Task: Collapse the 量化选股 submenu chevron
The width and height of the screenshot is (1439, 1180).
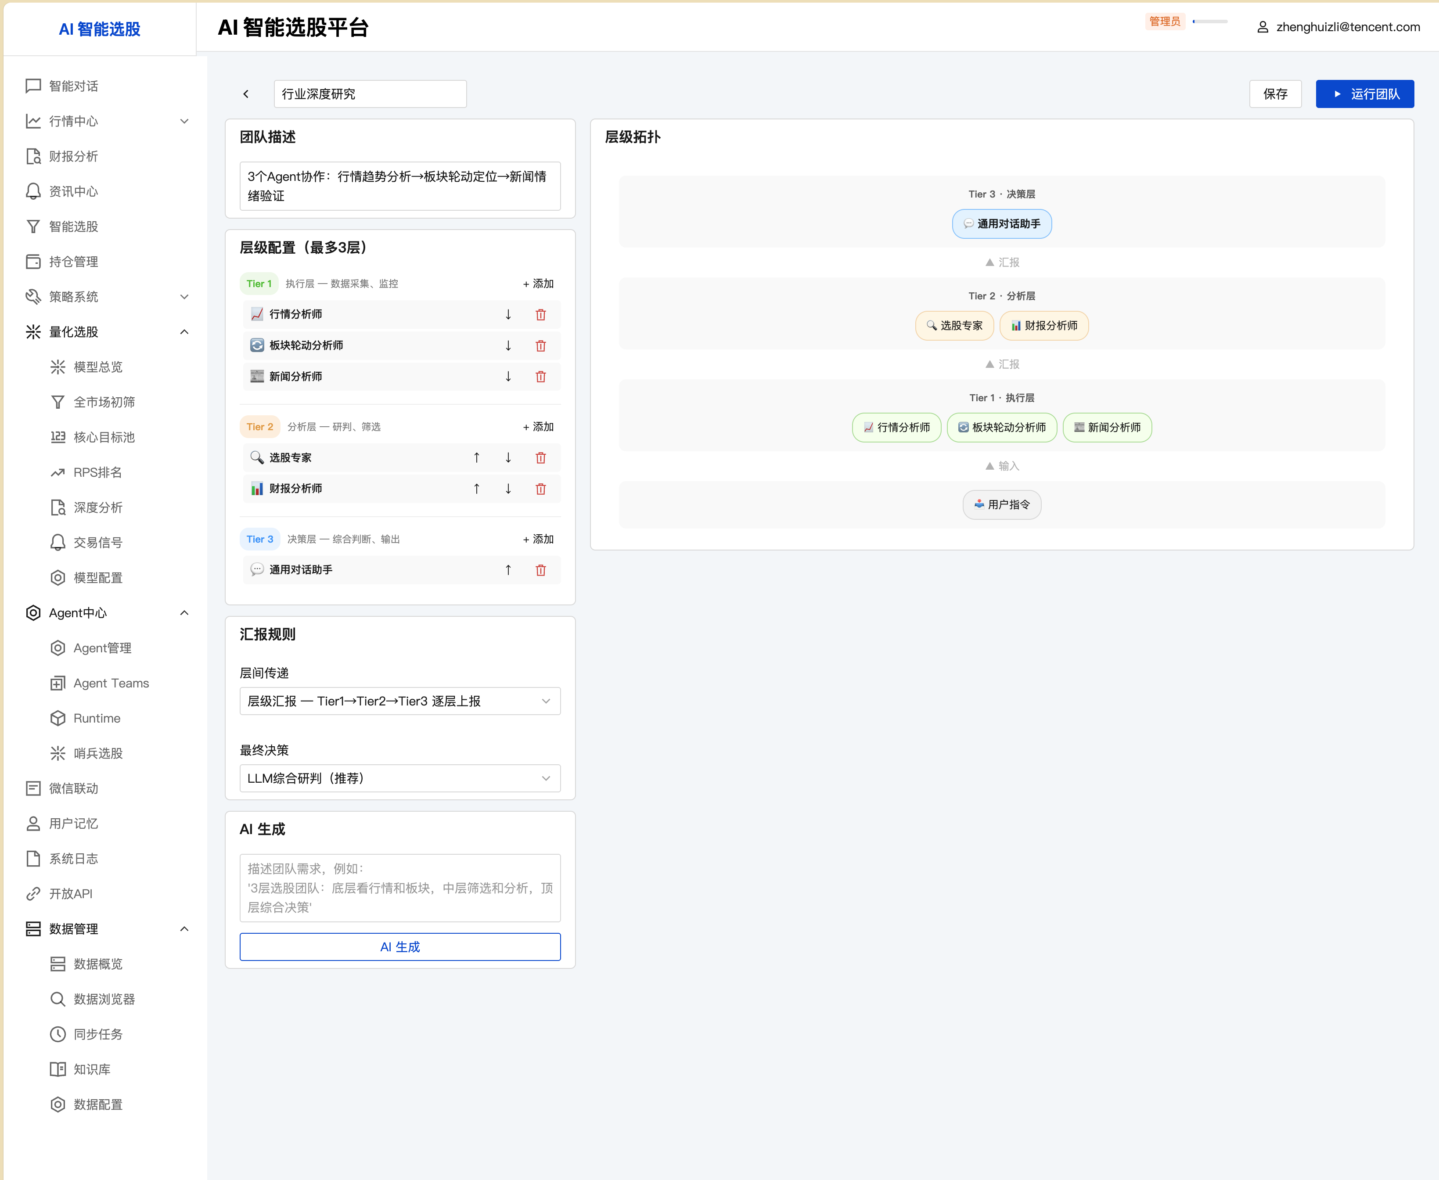Action: click(x=184, y=332)
